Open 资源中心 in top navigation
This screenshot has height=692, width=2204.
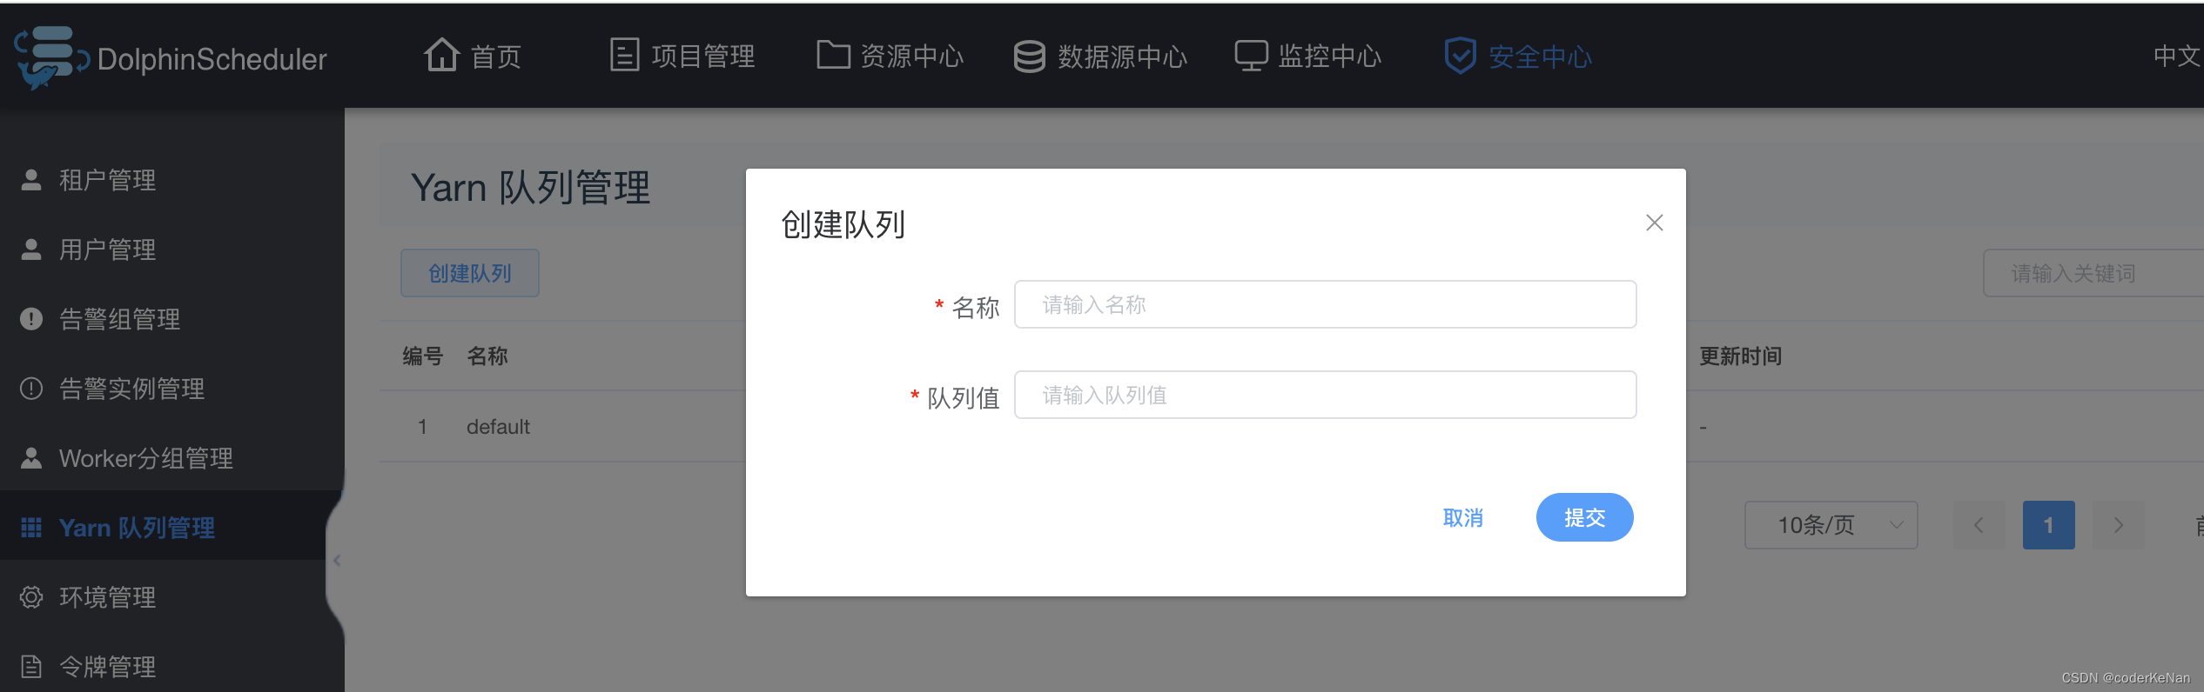tap(912, 57)
